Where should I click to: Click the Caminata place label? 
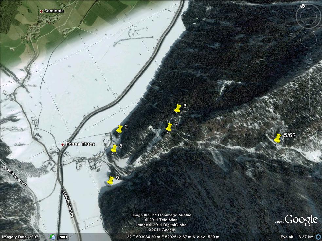(54, 11)
